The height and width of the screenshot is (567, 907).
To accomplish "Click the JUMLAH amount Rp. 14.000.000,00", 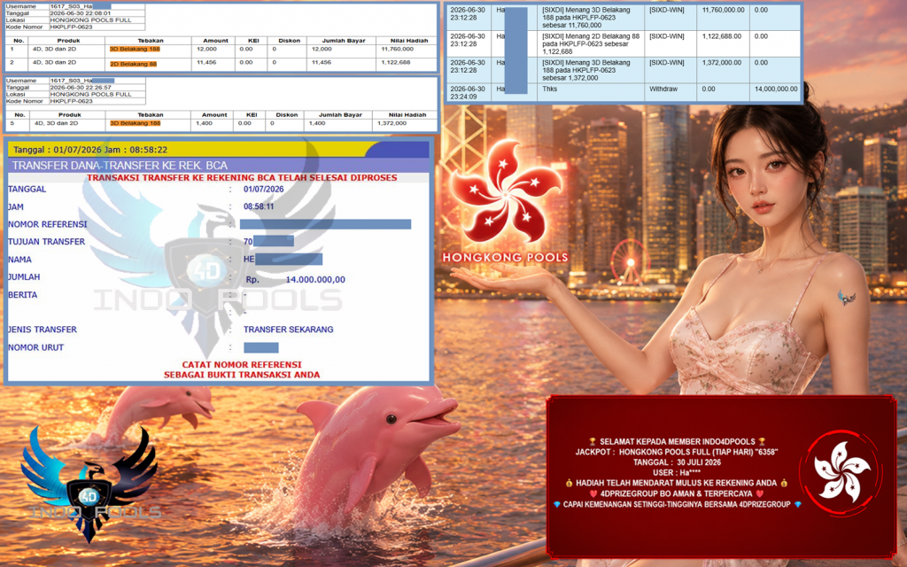I will click(x=295, y=279).
